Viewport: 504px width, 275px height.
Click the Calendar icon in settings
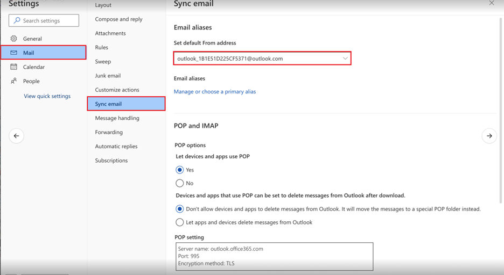(14, 67)
